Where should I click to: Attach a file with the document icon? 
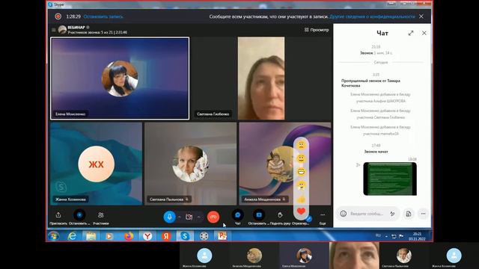tap(409, 214)
